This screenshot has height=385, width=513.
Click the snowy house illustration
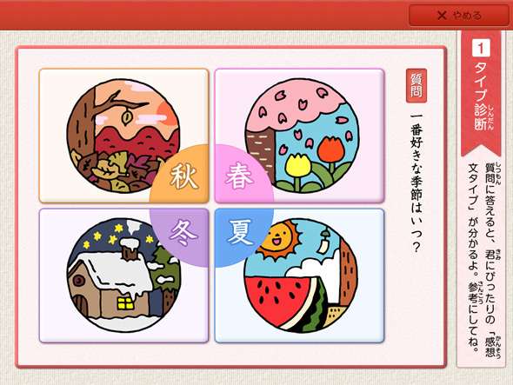pos(123,275)
